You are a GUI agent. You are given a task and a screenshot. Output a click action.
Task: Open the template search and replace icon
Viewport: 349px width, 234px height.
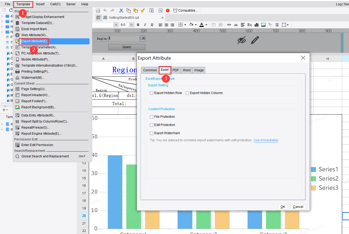(x=152, y=11)
